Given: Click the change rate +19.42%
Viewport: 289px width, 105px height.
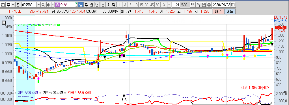Looking at the screenshot, I should tap(42, 11).
